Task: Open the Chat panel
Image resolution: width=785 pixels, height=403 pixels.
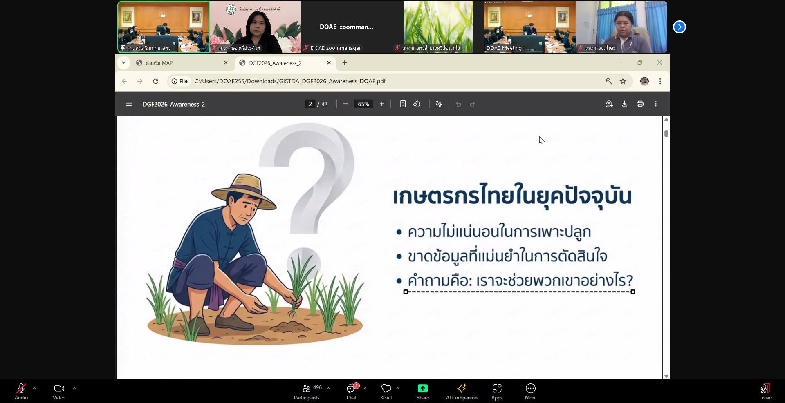Action: [x=352, y=391]
